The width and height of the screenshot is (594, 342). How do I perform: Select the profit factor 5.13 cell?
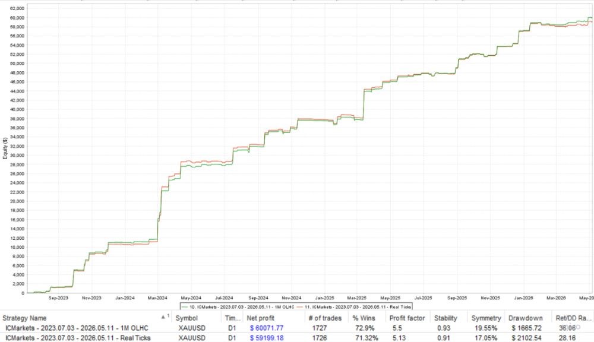click(399, 338)
